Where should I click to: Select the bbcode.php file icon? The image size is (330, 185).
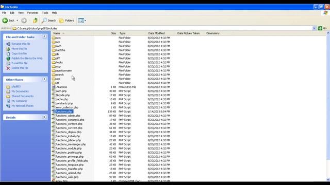pyautogui.click(x=54, y=95)
